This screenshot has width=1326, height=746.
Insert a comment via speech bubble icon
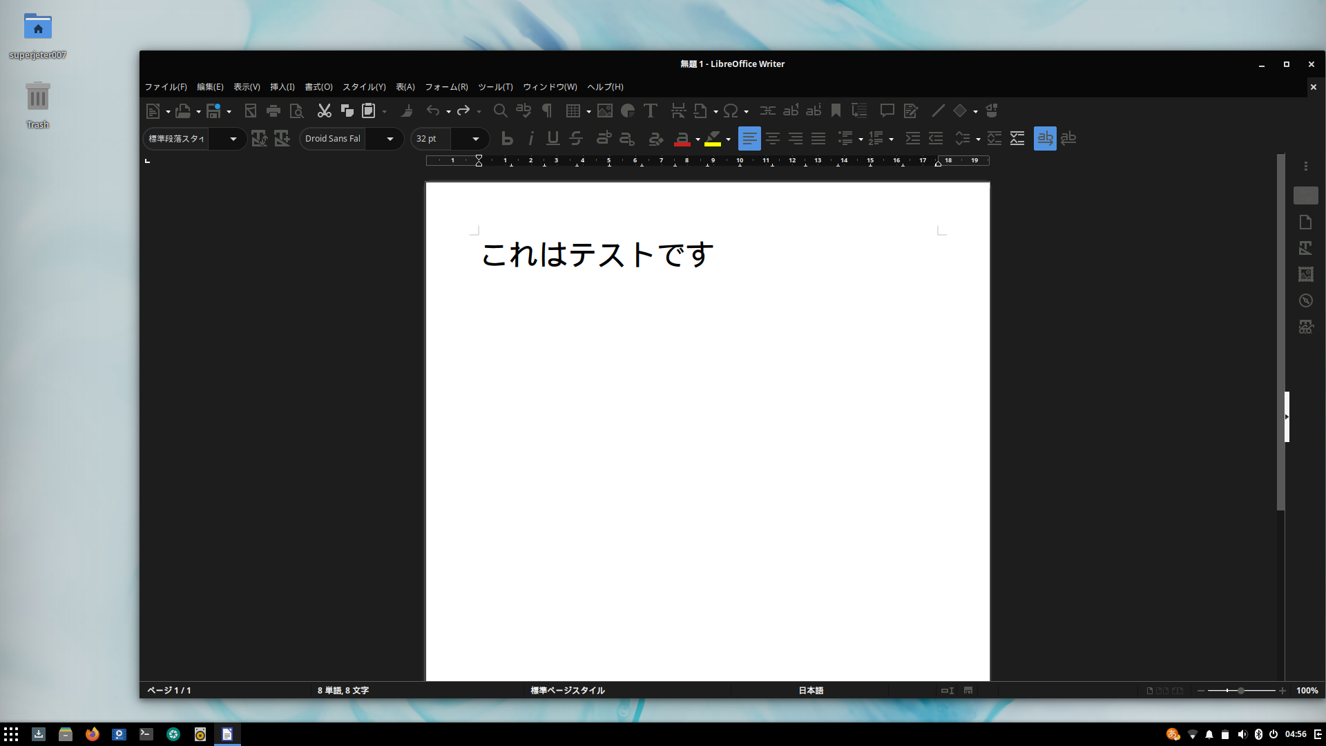[887, 111]
